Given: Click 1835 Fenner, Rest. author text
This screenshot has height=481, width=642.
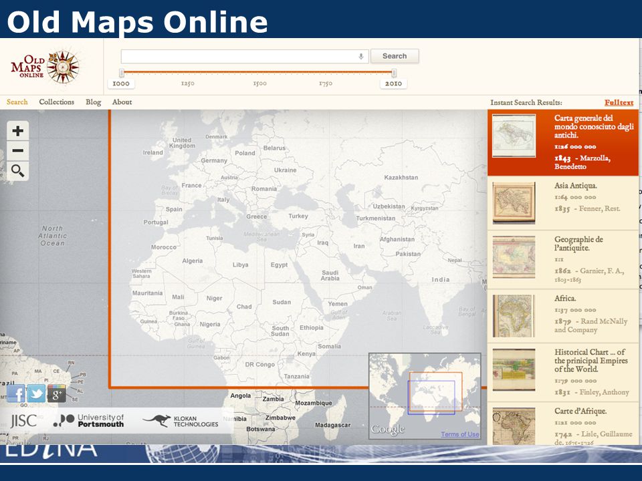Looking at the screenshot, I should pyautogui.click(x=587, y=208).
